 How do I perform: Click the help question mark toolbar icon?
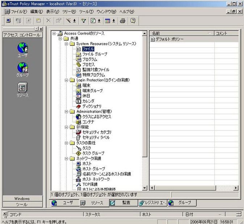133,21
